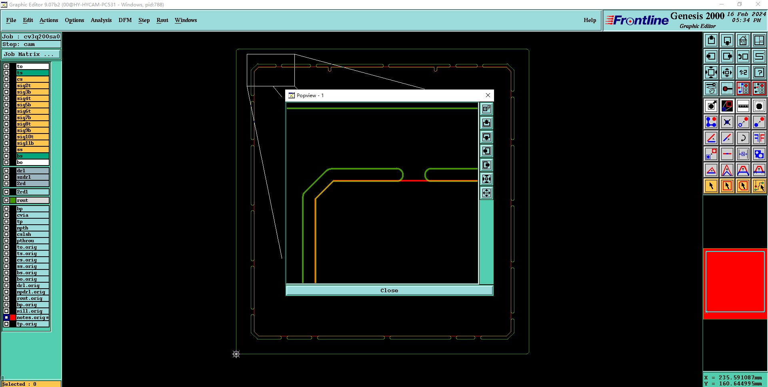Toggle display checkbox for layer 'notes.orig'
This screenshot has width=768, height=387.
click(x=6, y=317)
